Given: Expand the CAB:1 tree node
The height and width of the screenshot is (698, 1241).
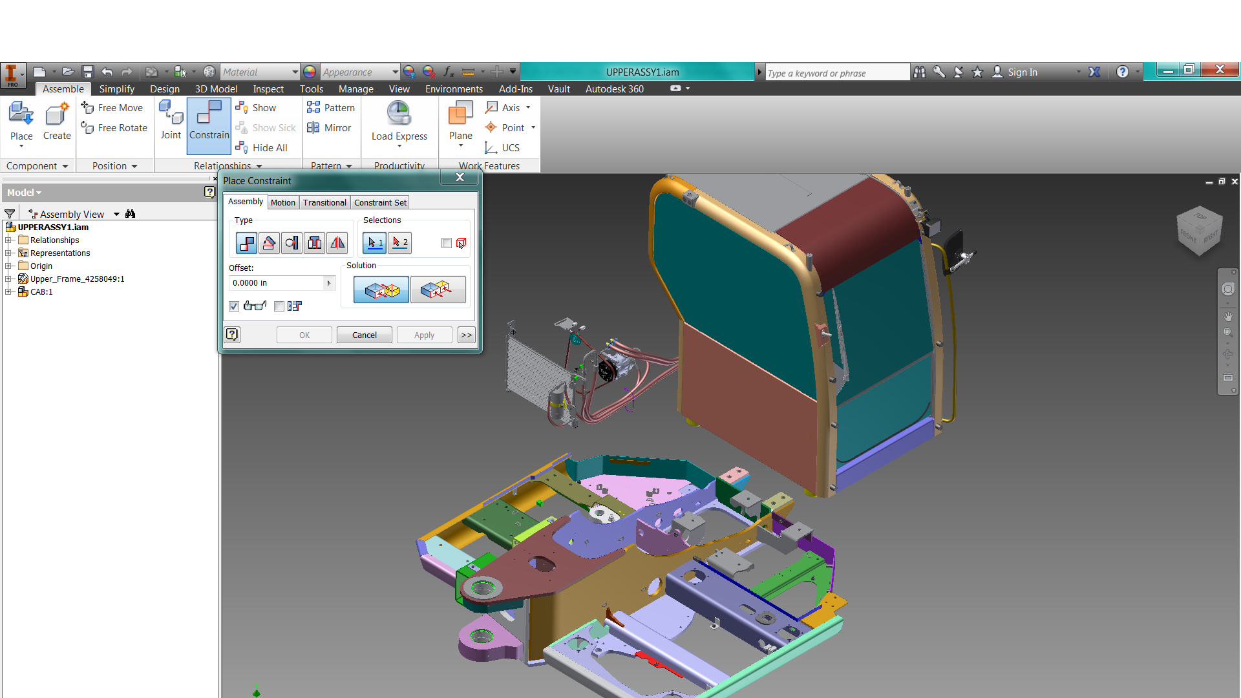Looking at the screenshot, I should tap(8, 292).
